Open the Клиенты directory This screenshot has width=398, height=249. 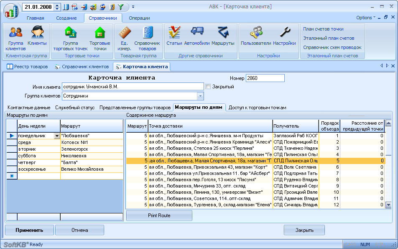(37, 36)
